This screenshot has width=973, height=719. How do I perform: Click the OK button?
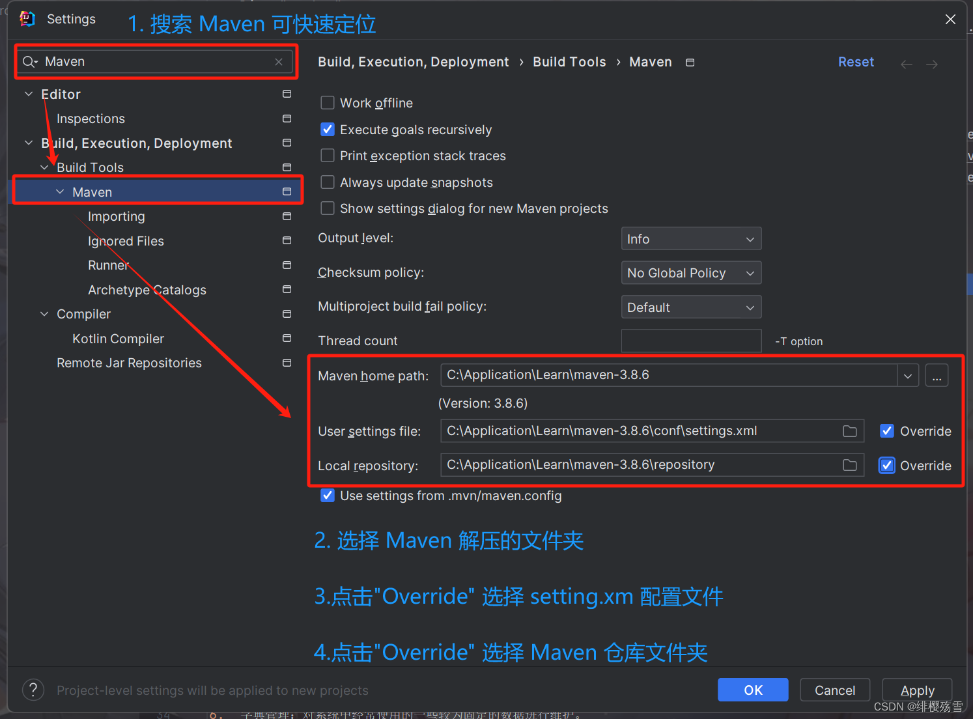tap(753, 690)
